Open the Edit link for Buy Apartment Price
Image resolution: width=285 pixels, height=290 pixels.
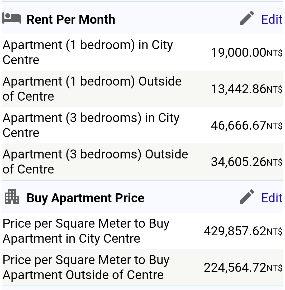click(x=272, y=198)
